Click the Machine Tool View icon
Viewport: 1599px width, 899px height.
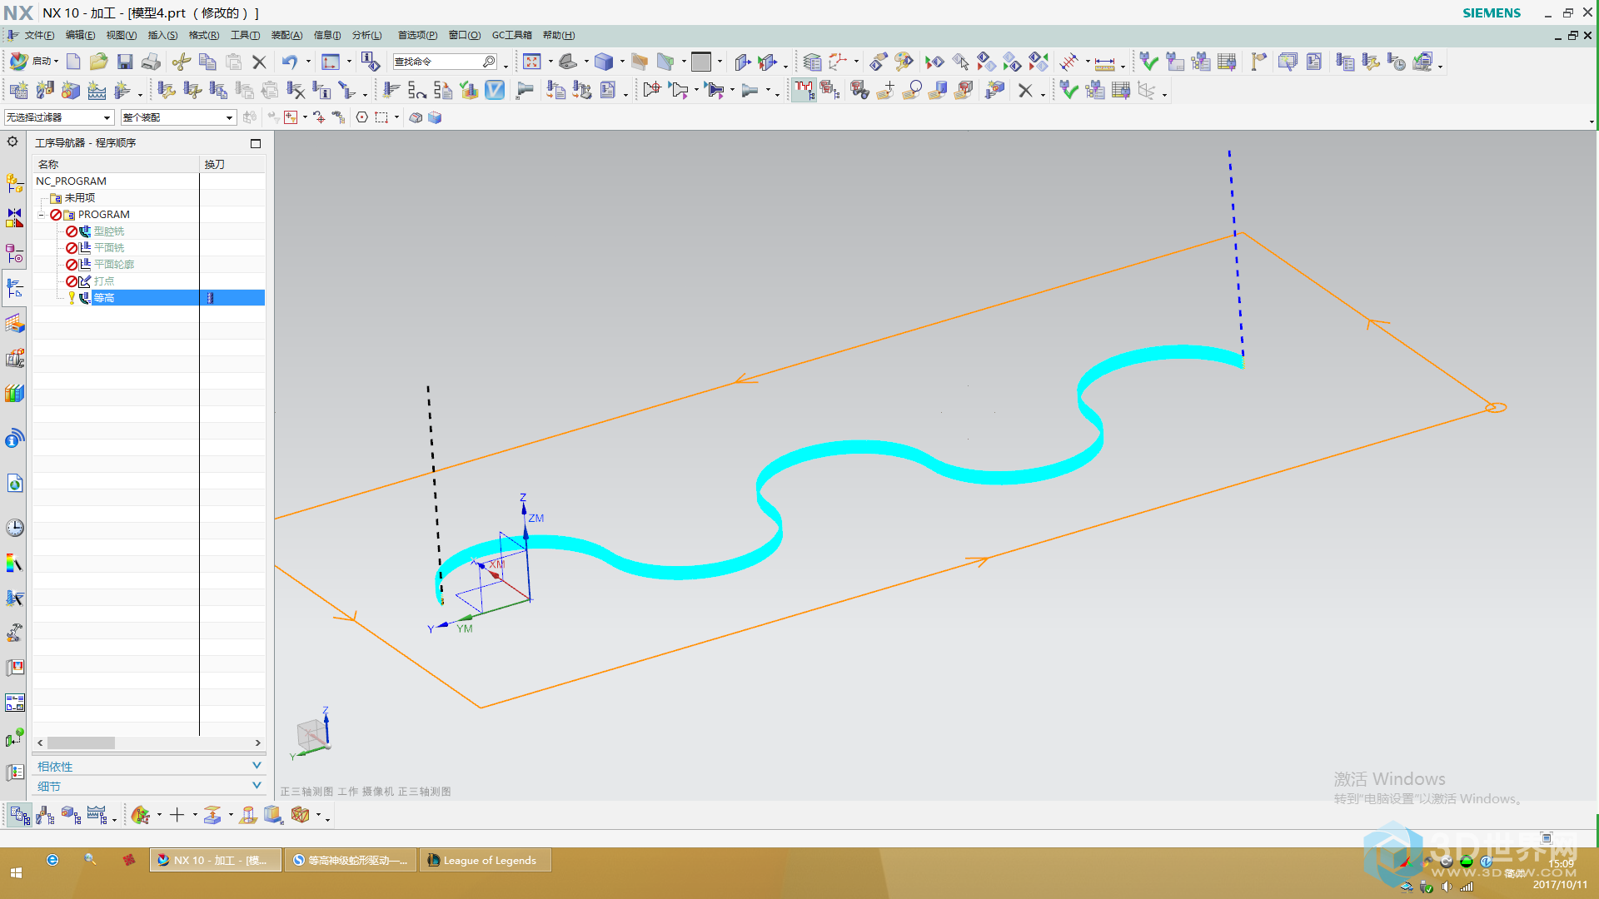point(45,815)
